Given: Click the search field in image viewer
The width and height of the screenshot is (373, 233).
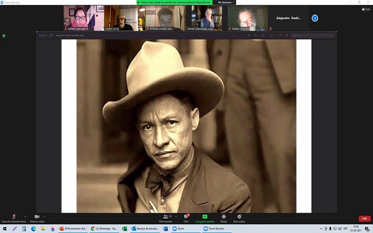Looking at the screenshot, I should (x=312, y=35).
